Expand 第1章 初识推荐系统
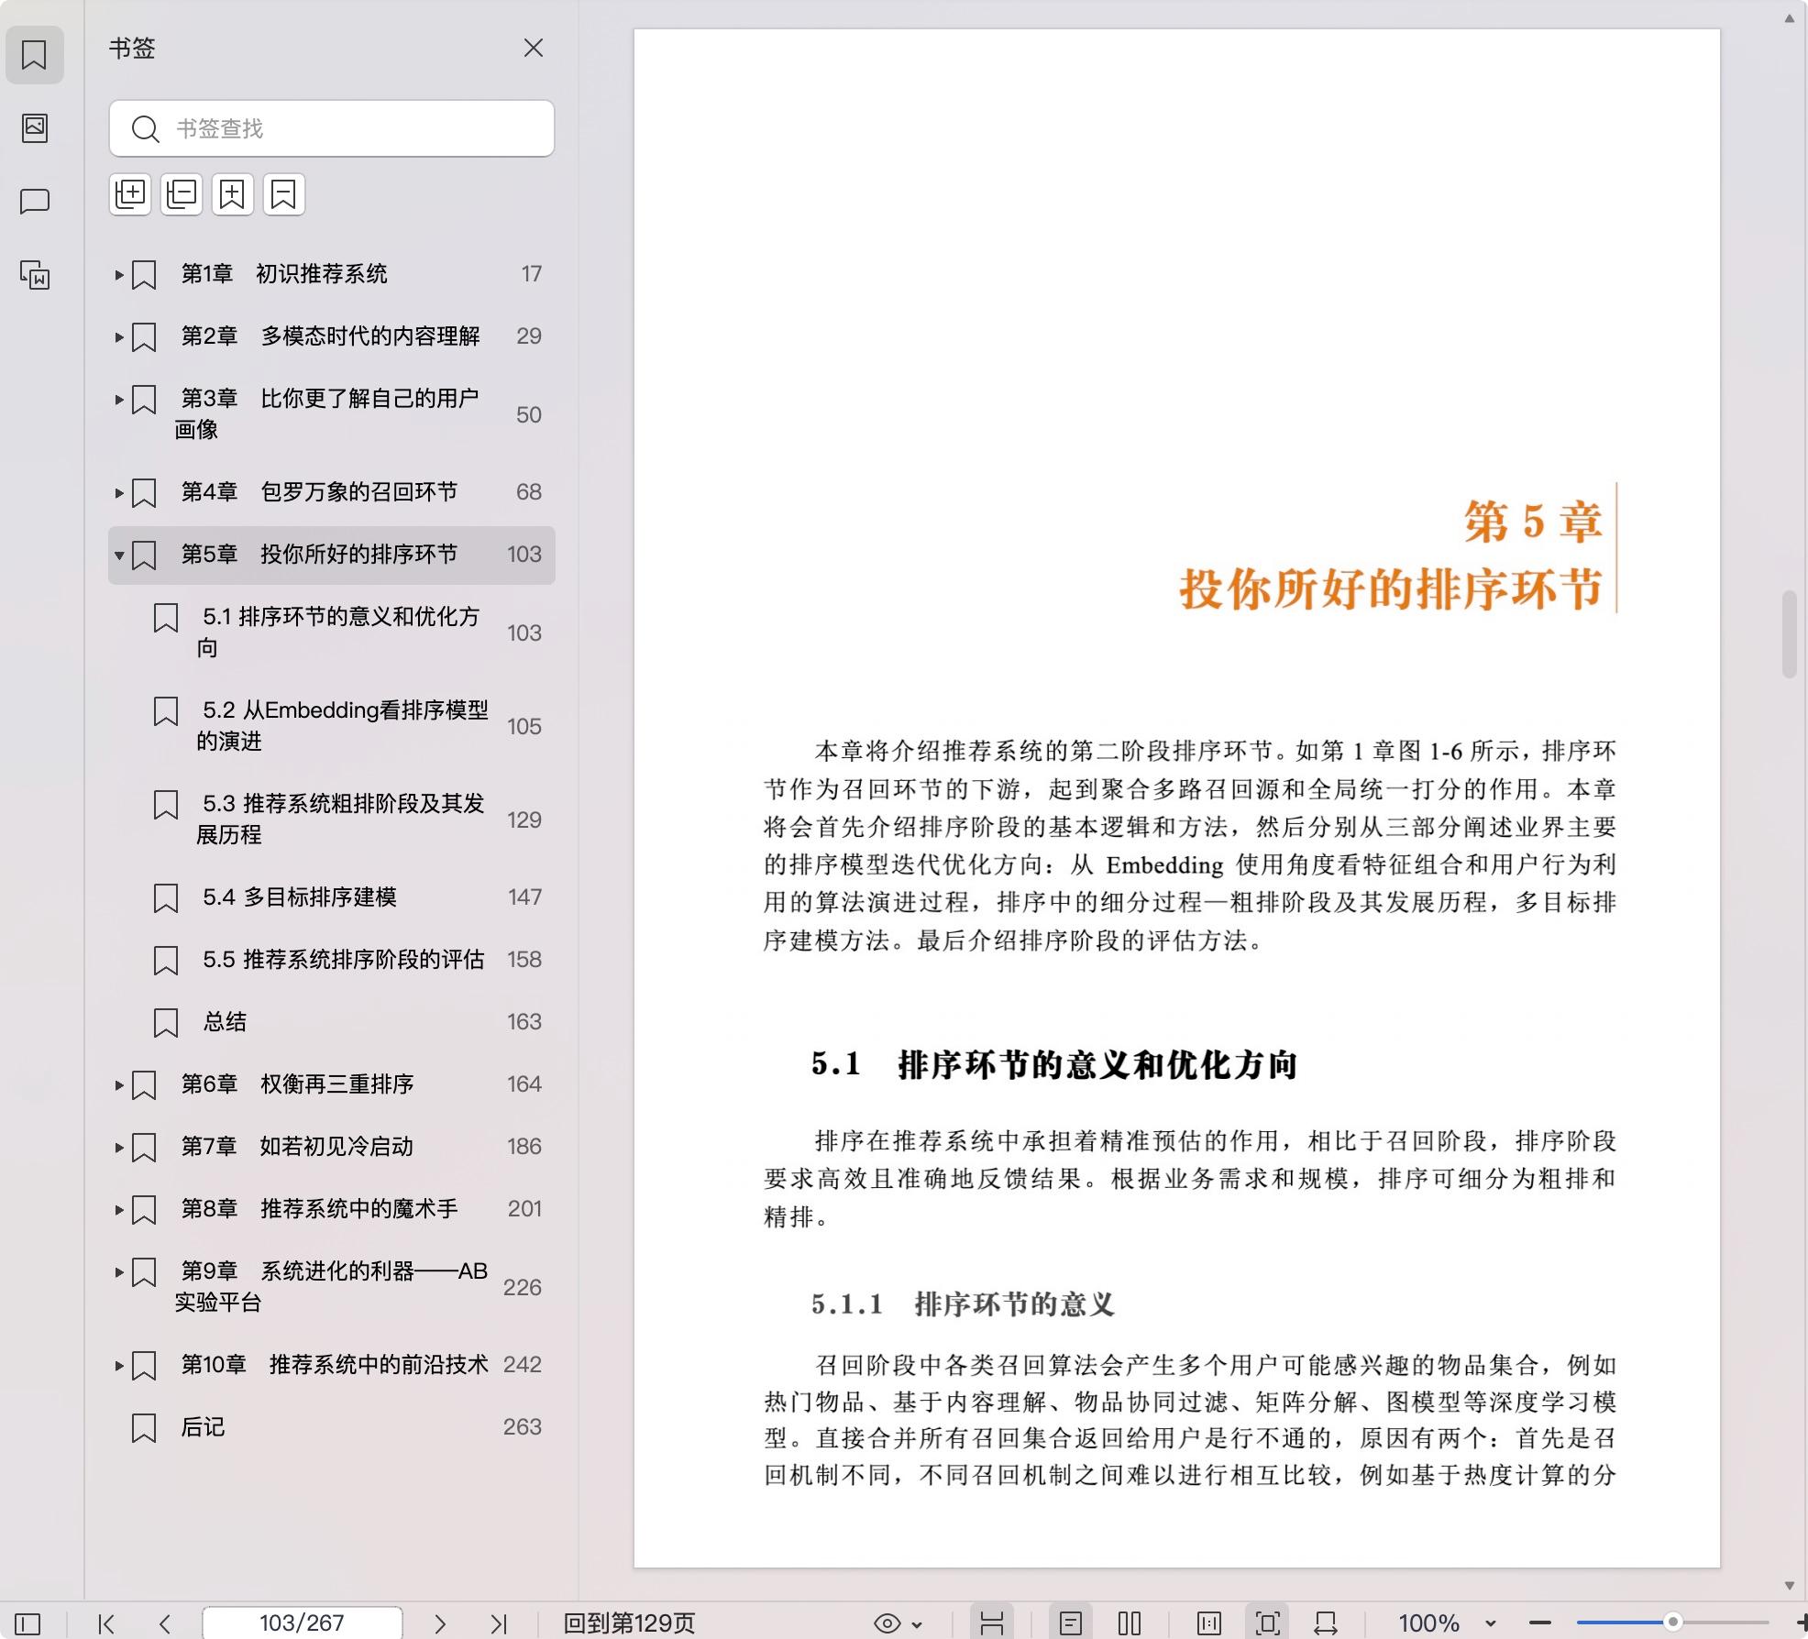Screen dimensions: 1808x1639 [x=118, y=274]
